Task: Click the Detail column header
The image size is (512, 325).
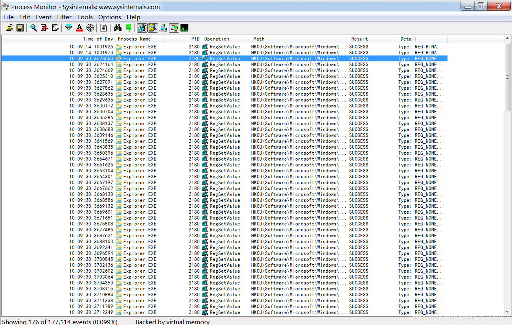Action: 423,39
